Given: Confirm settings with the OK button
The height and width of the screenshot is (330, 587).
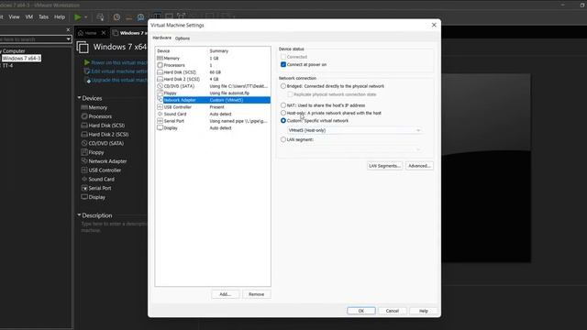Looking at the screenshot, I should (x=360, y=311).
